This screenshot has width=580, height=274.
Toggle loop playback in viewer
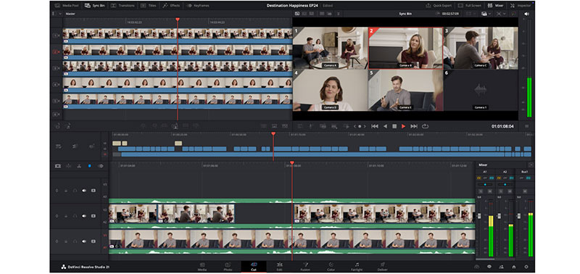click(x=425, y=126)
